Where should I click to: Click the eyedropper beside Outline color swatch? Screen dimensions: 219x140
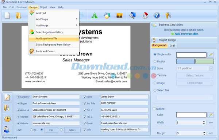211,115
